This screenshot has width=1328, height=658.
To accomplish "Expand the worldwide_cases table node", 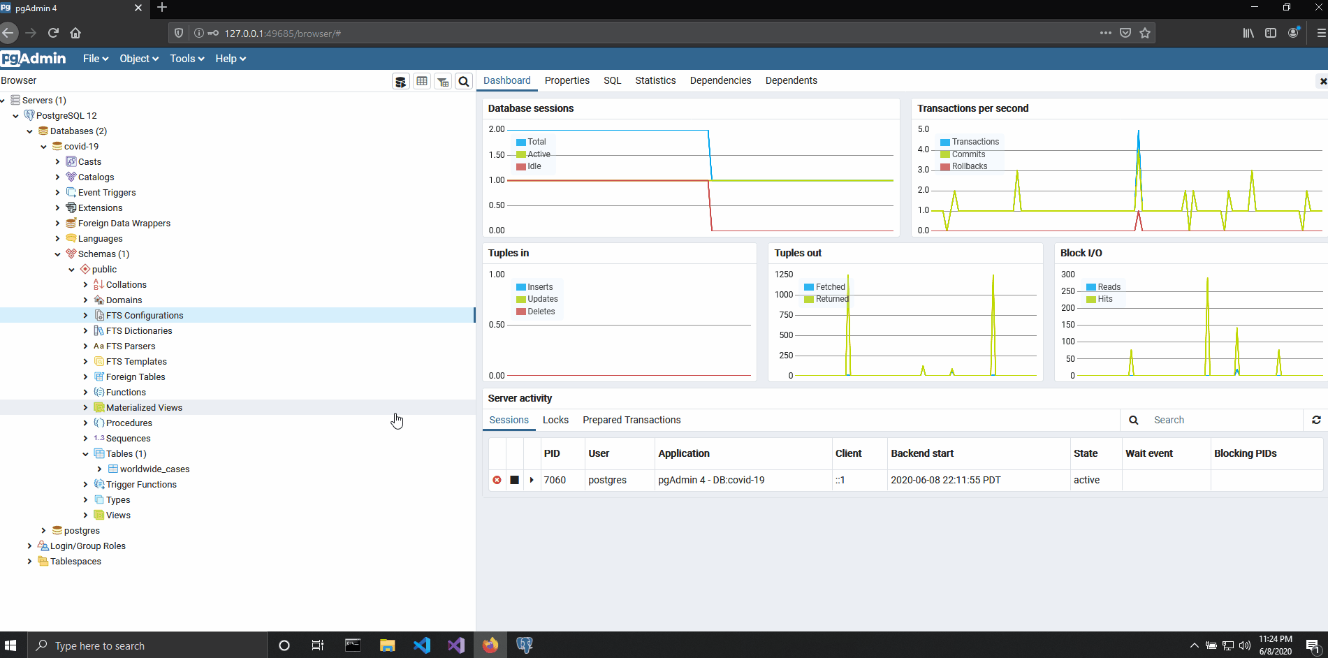I will point(99,469).
